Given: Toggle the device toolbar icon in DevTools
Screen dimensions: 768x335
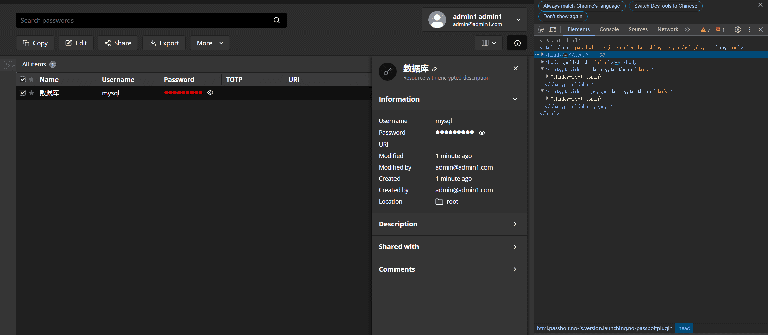Looking at the screenshot, I should [553, 30].
